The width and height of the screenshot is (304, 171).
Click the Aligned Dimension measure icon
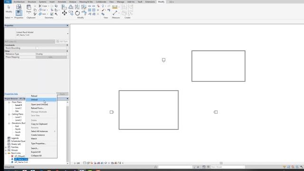115,7
